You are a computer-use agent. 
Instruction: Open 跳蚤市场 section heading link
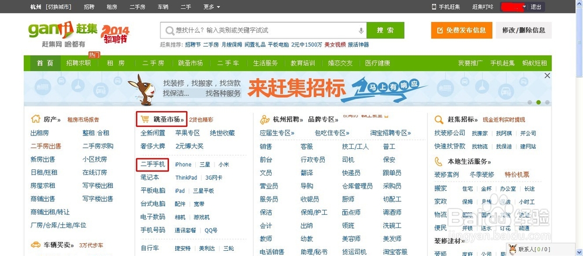click(169, 119)
